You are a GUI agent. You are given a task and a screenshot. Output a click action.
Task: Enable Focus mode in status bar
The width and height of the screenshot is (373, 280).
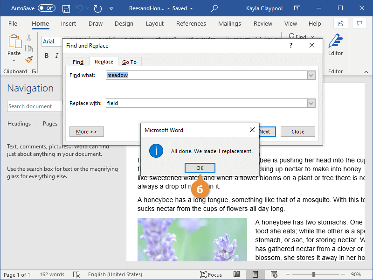coord(211,275)
